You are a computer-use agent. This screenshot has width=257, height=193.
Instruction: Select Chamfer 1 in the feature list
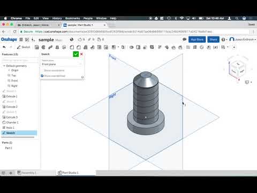click(x=12, y=122)
